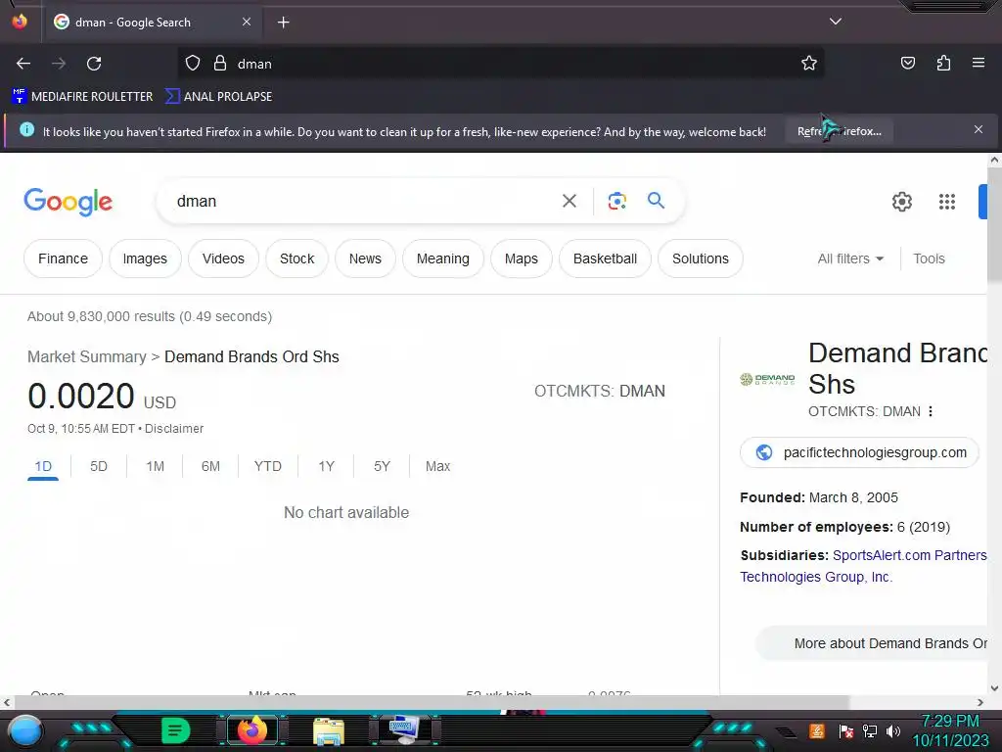Select the Stock filter chip

tap(297, 258)
